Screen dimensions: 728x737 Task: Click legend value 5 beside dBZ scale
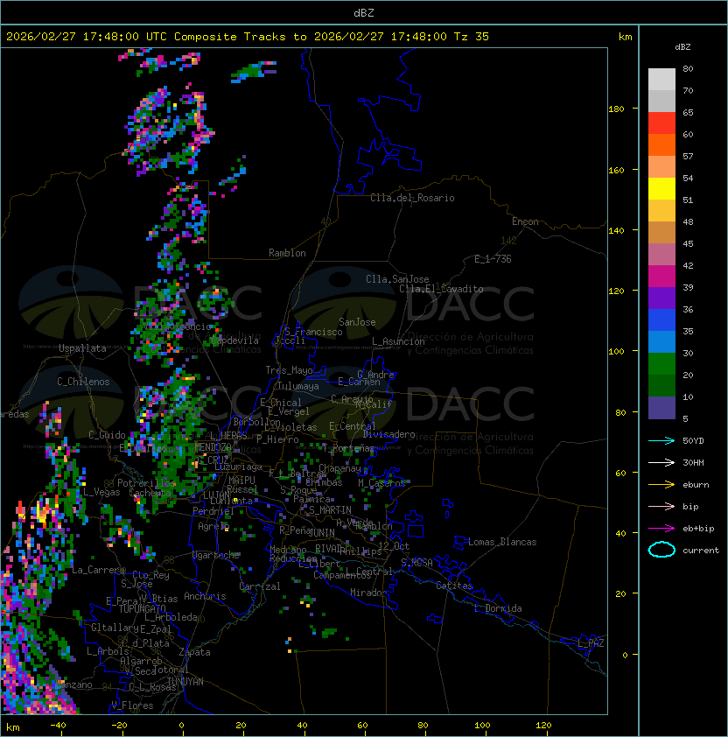[x=685, y=418]
